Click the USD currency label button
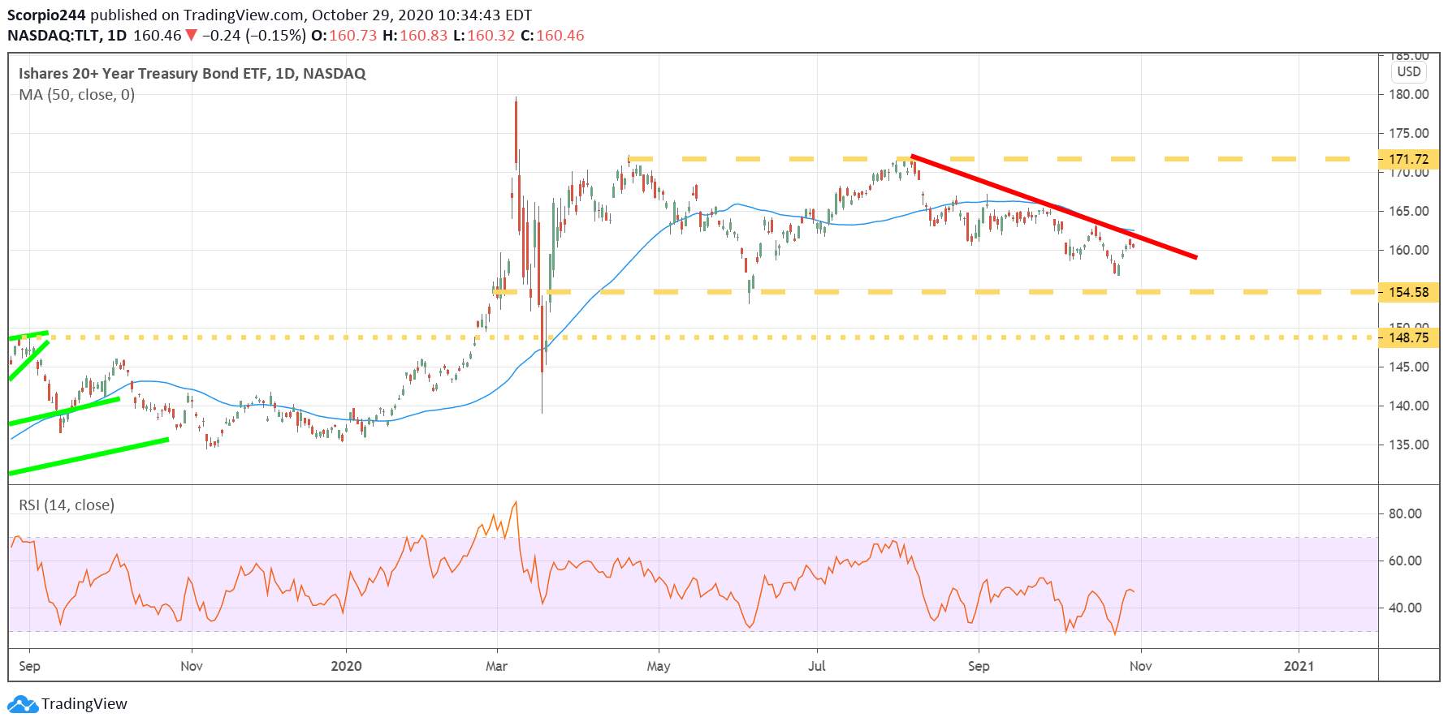The width and height of the screenshot is (1448, 726). (1409, 71)
